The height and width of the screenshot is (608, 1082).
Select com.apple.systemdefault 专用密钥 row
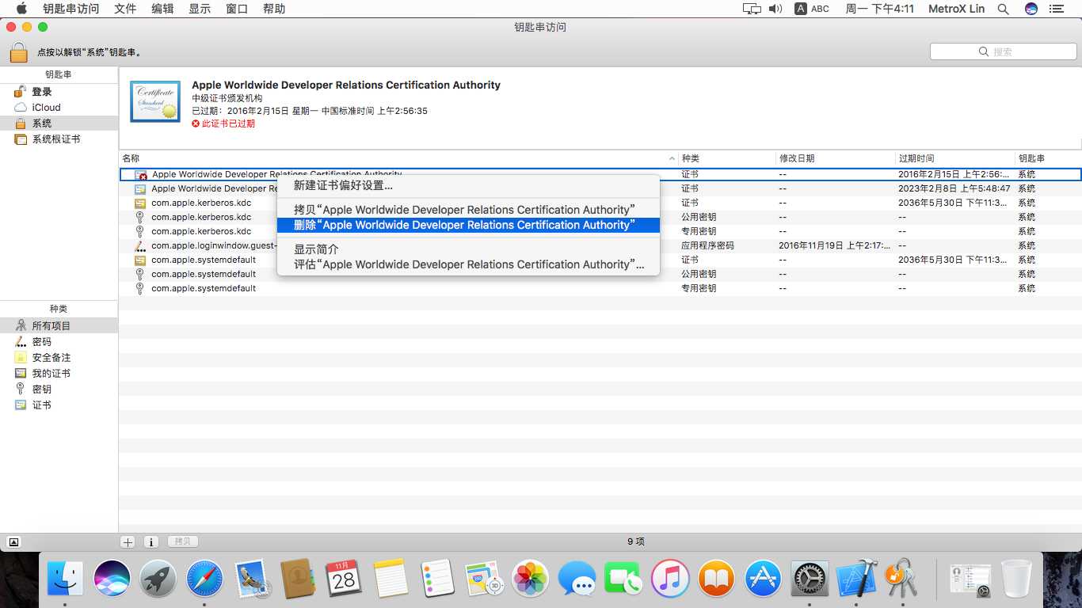point(600,288)
